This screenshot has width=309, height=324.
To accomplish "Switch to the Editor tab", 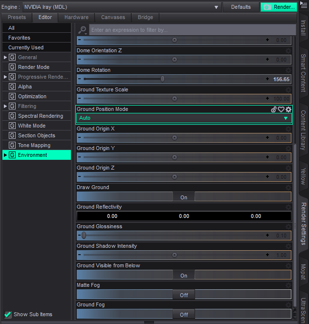I will pyautogui.click(x=45, y=18).
